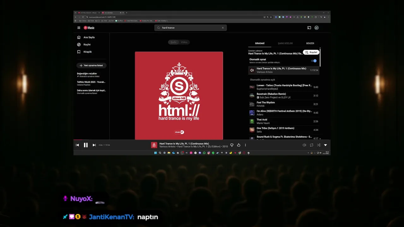
Task: Open Windows taskbar search
Action: [160, 153]
